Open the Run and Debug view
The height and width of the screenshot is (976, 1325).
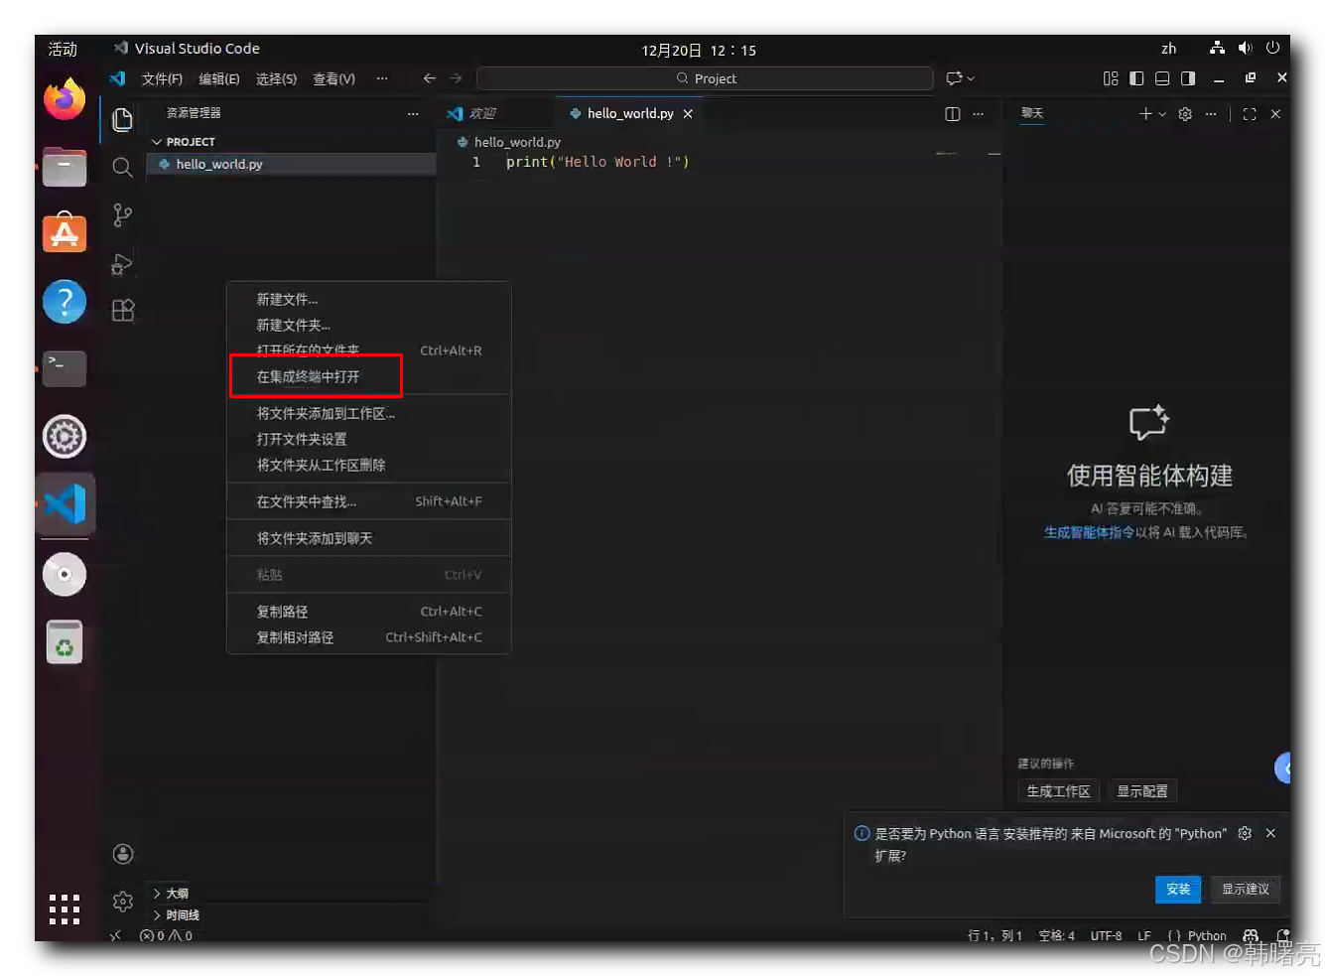[x=122, y=262]
